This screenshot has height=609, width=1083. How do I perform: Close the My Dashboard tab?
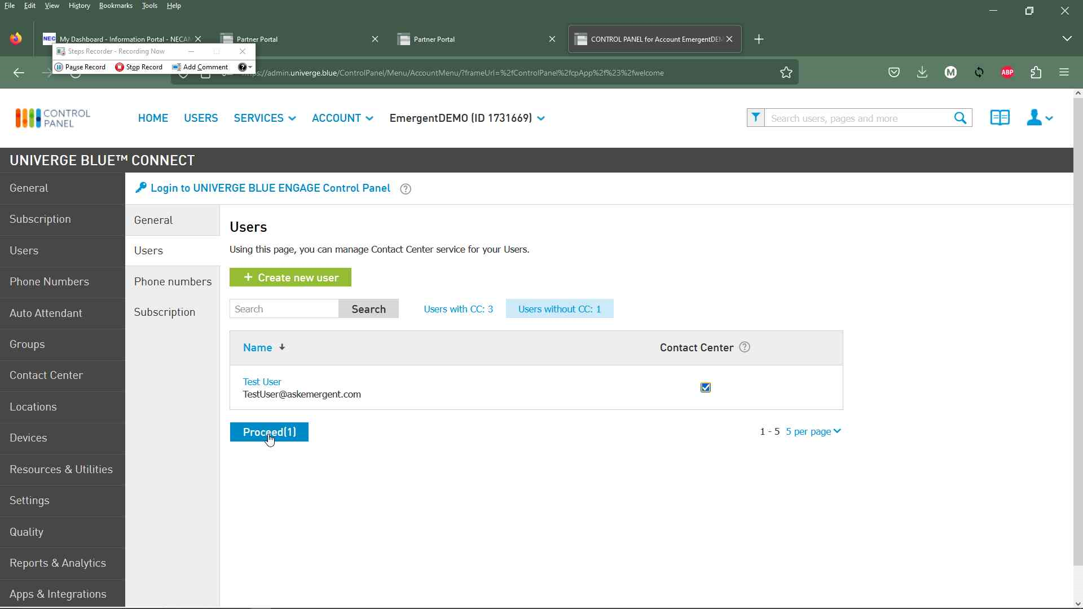coord(198,39)
